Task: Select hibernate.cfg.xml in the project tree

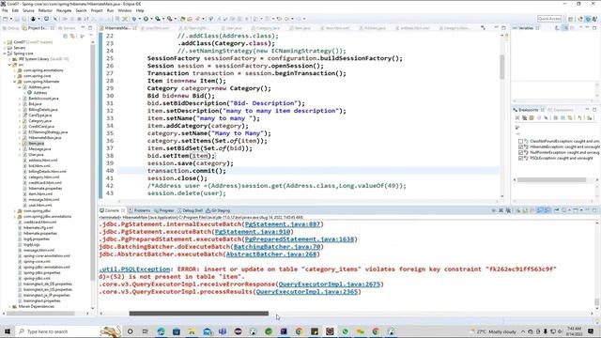Action: click(38, 227)
